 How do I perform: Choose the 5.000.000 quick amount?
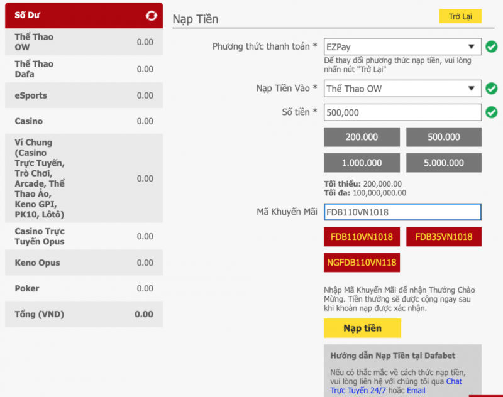click(x=444, y=163)
